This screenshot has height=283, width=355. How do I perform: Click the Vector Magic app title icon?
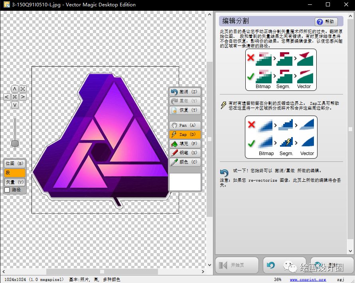[7, 4]
